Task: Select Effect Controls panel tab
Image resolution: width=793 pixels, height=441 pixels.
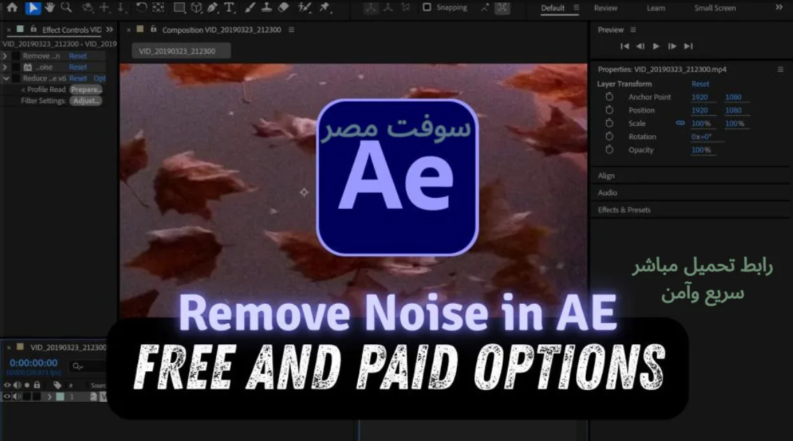Action: (71, 30)
